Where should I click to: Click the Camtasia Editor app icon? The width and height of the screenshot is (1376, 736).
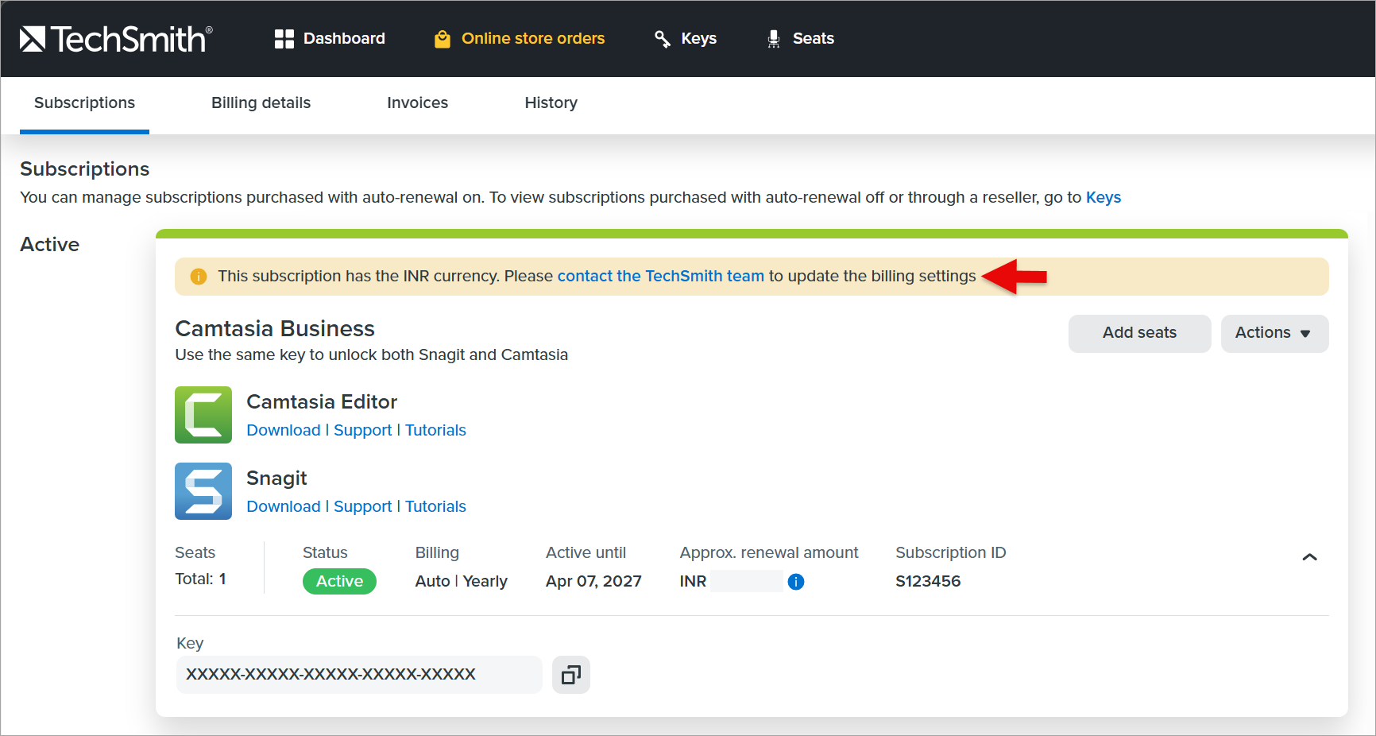203,415
